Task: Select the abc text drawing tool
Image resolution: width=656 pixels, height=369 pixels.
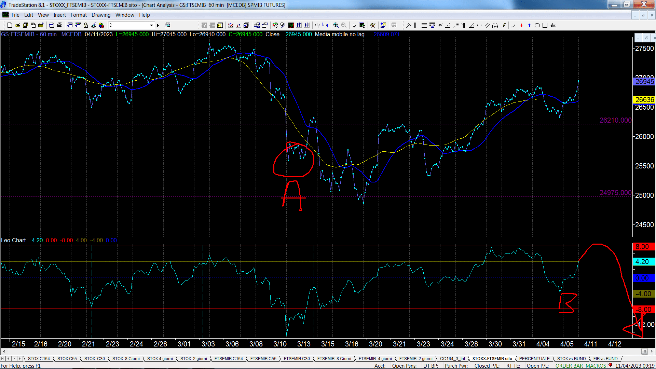Action: click(x=553, y=25)
